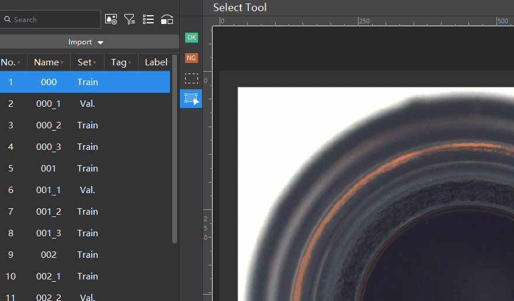Select image row 002
Image resolution: width=514 pixels, height=301 pixels.
click(49, 255)
